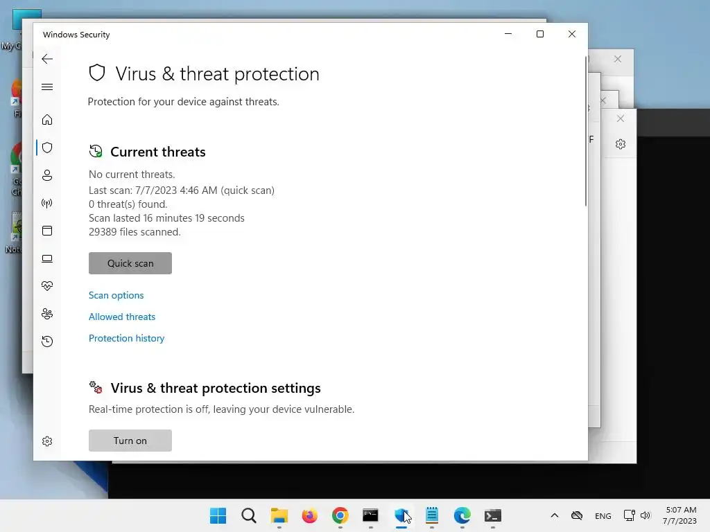Click the Virus & threat protection settings heading
Screen dimensions: 710x532
click(x=216, y=388)
